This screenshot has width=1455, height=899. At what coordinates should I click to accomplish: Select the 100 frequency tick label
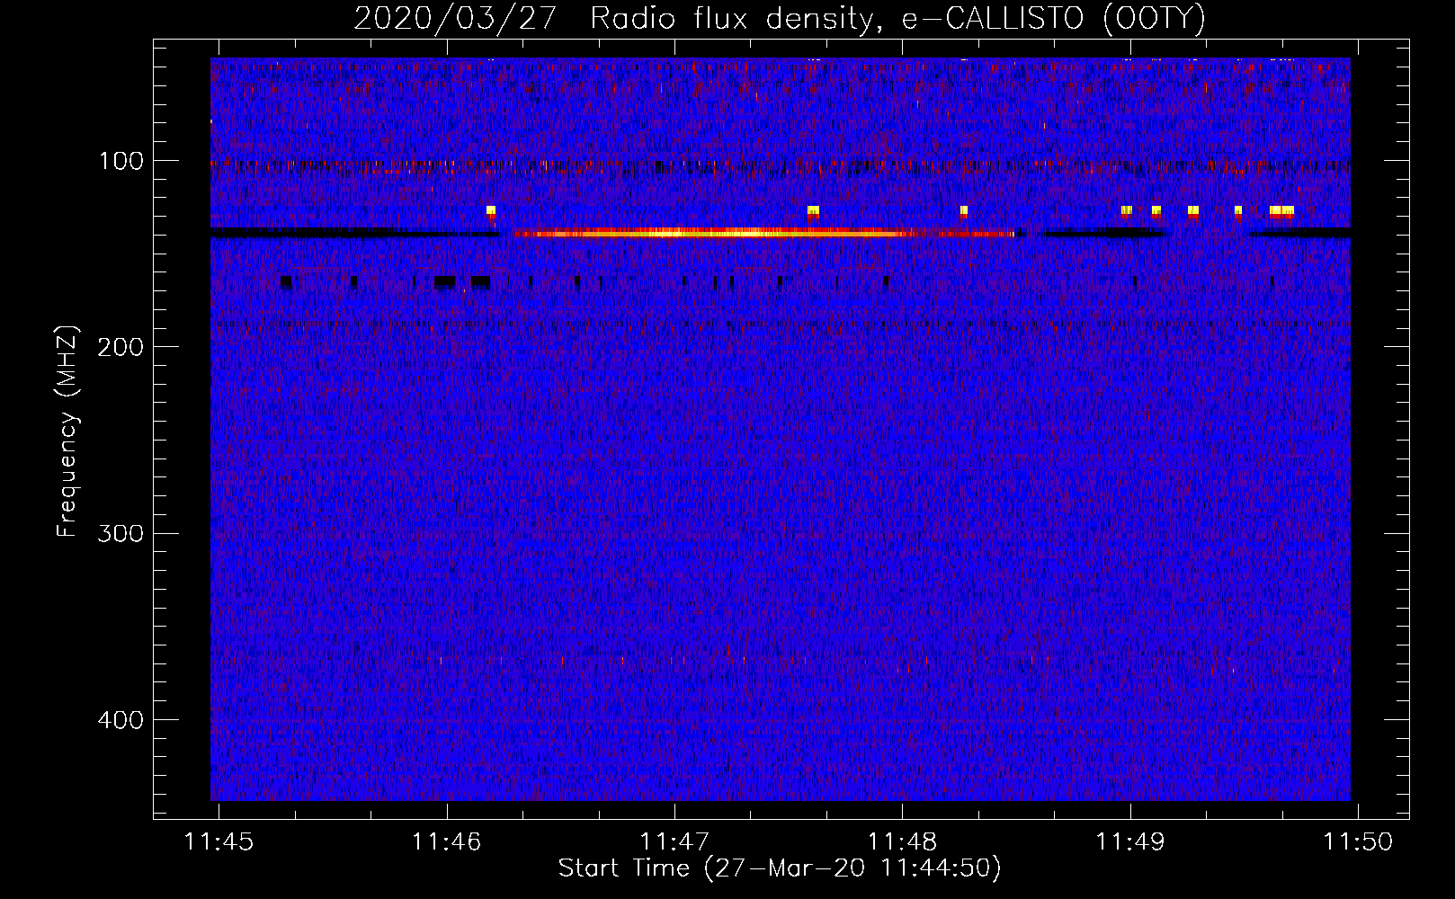click(x=121, y=161)
